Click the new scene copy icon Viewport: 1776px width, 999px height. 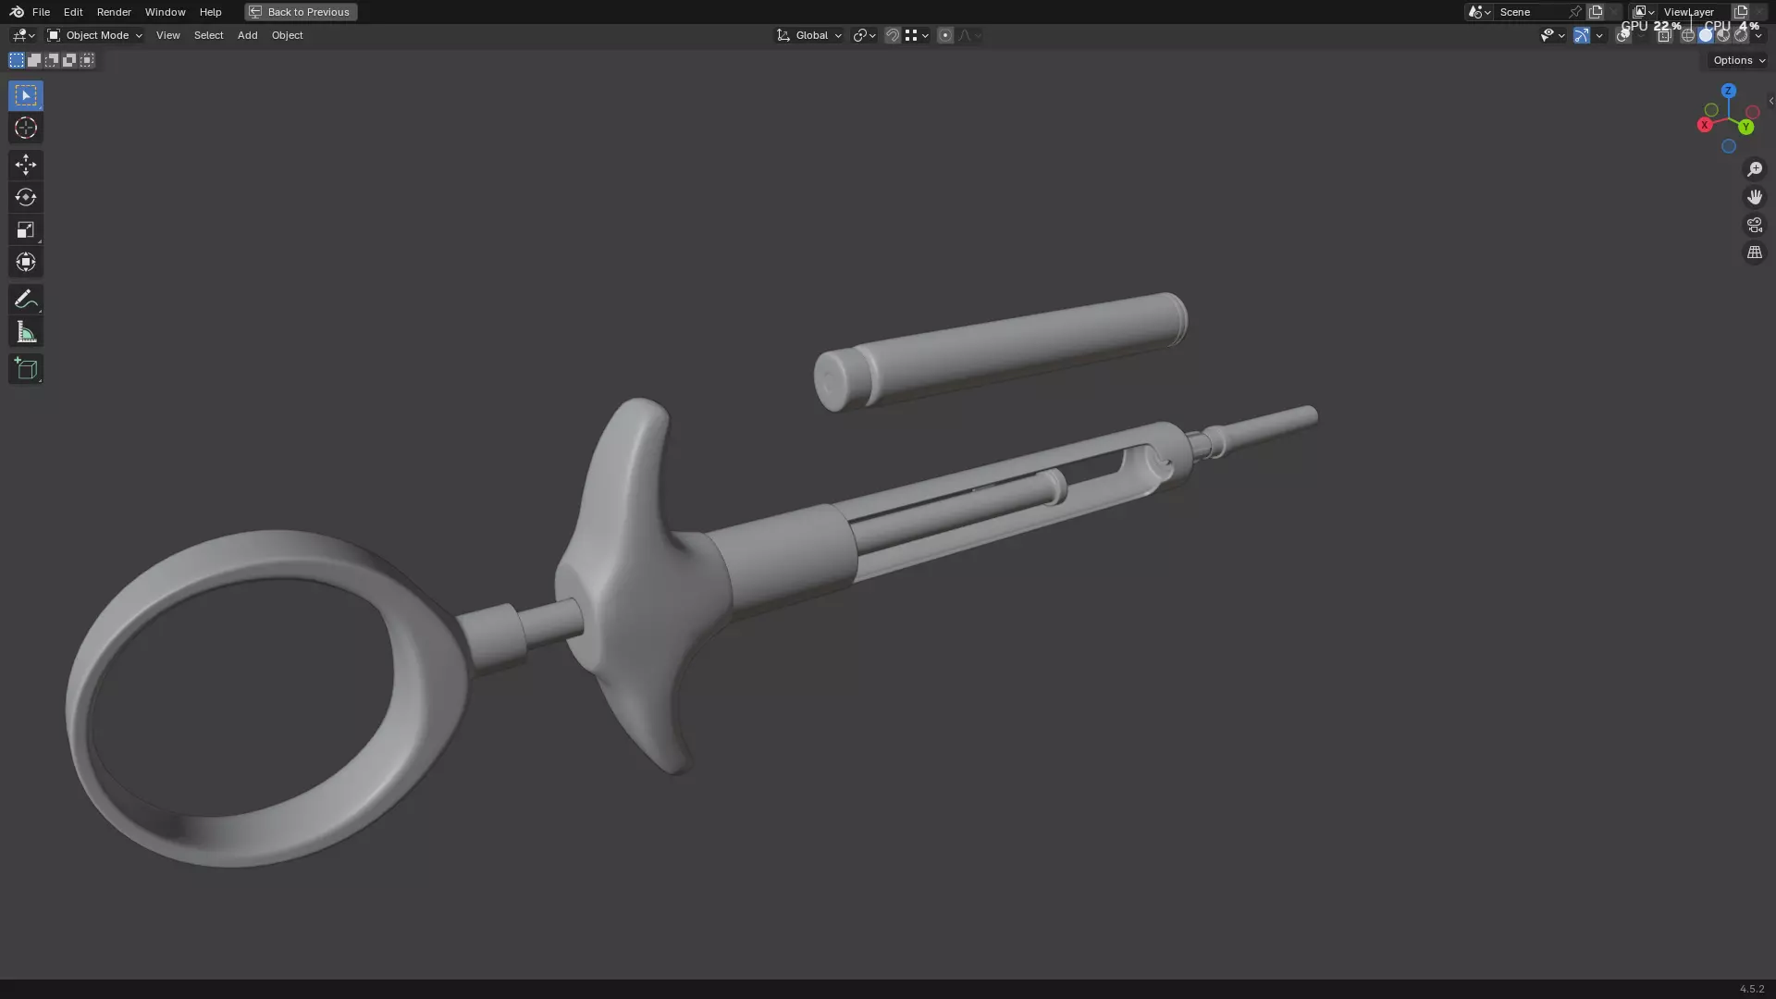click(1596, 12)
